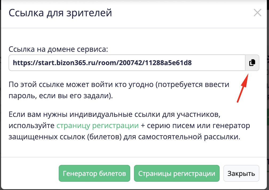Focus the service domain link field

[x=127, y=63]
